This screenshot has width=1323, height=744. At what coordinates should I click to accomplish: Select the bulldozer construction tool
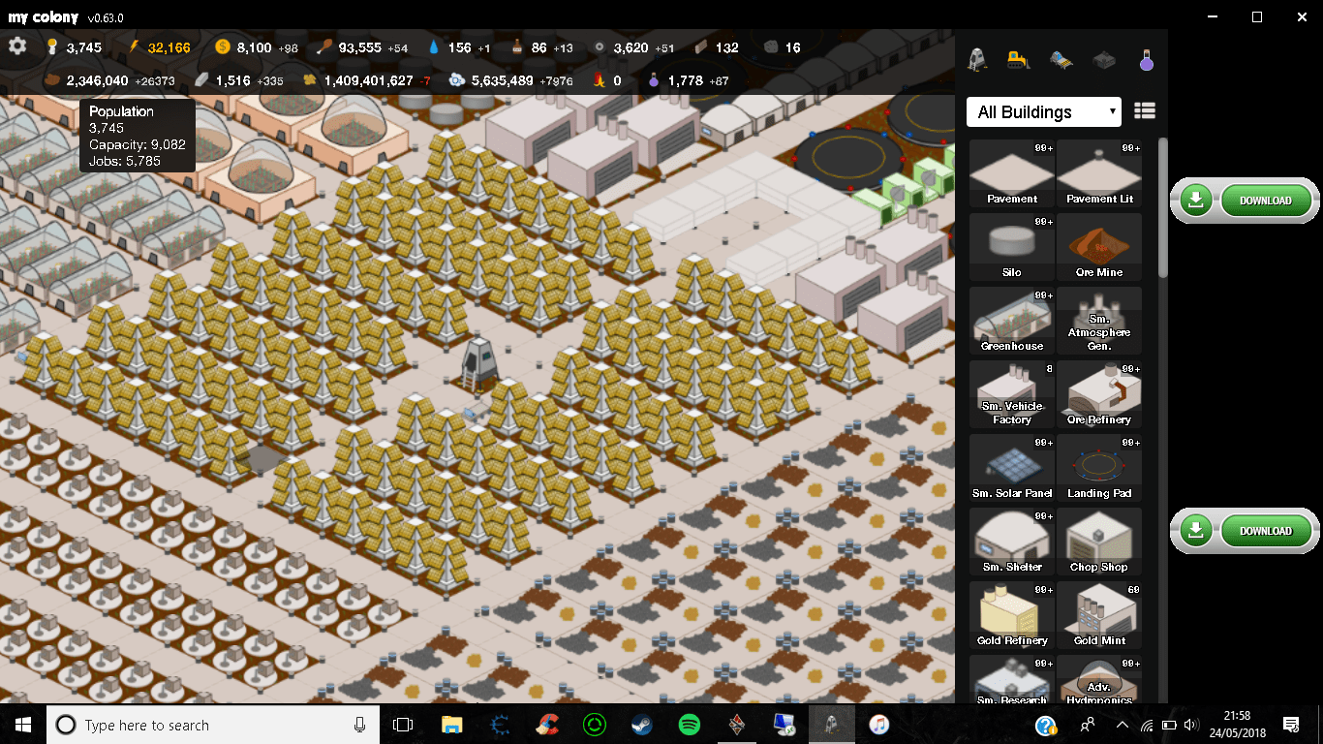pyautogui.click(x=1016, y=59)
